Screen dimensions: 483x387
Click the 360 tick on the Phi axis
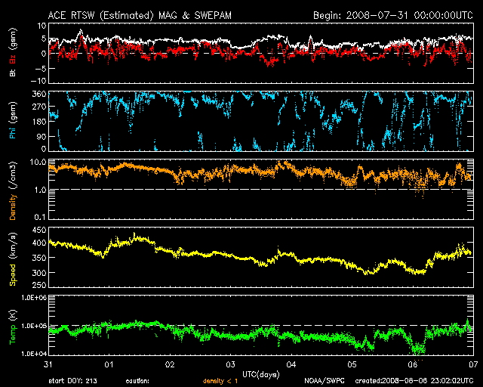click(x=39, y=94)
